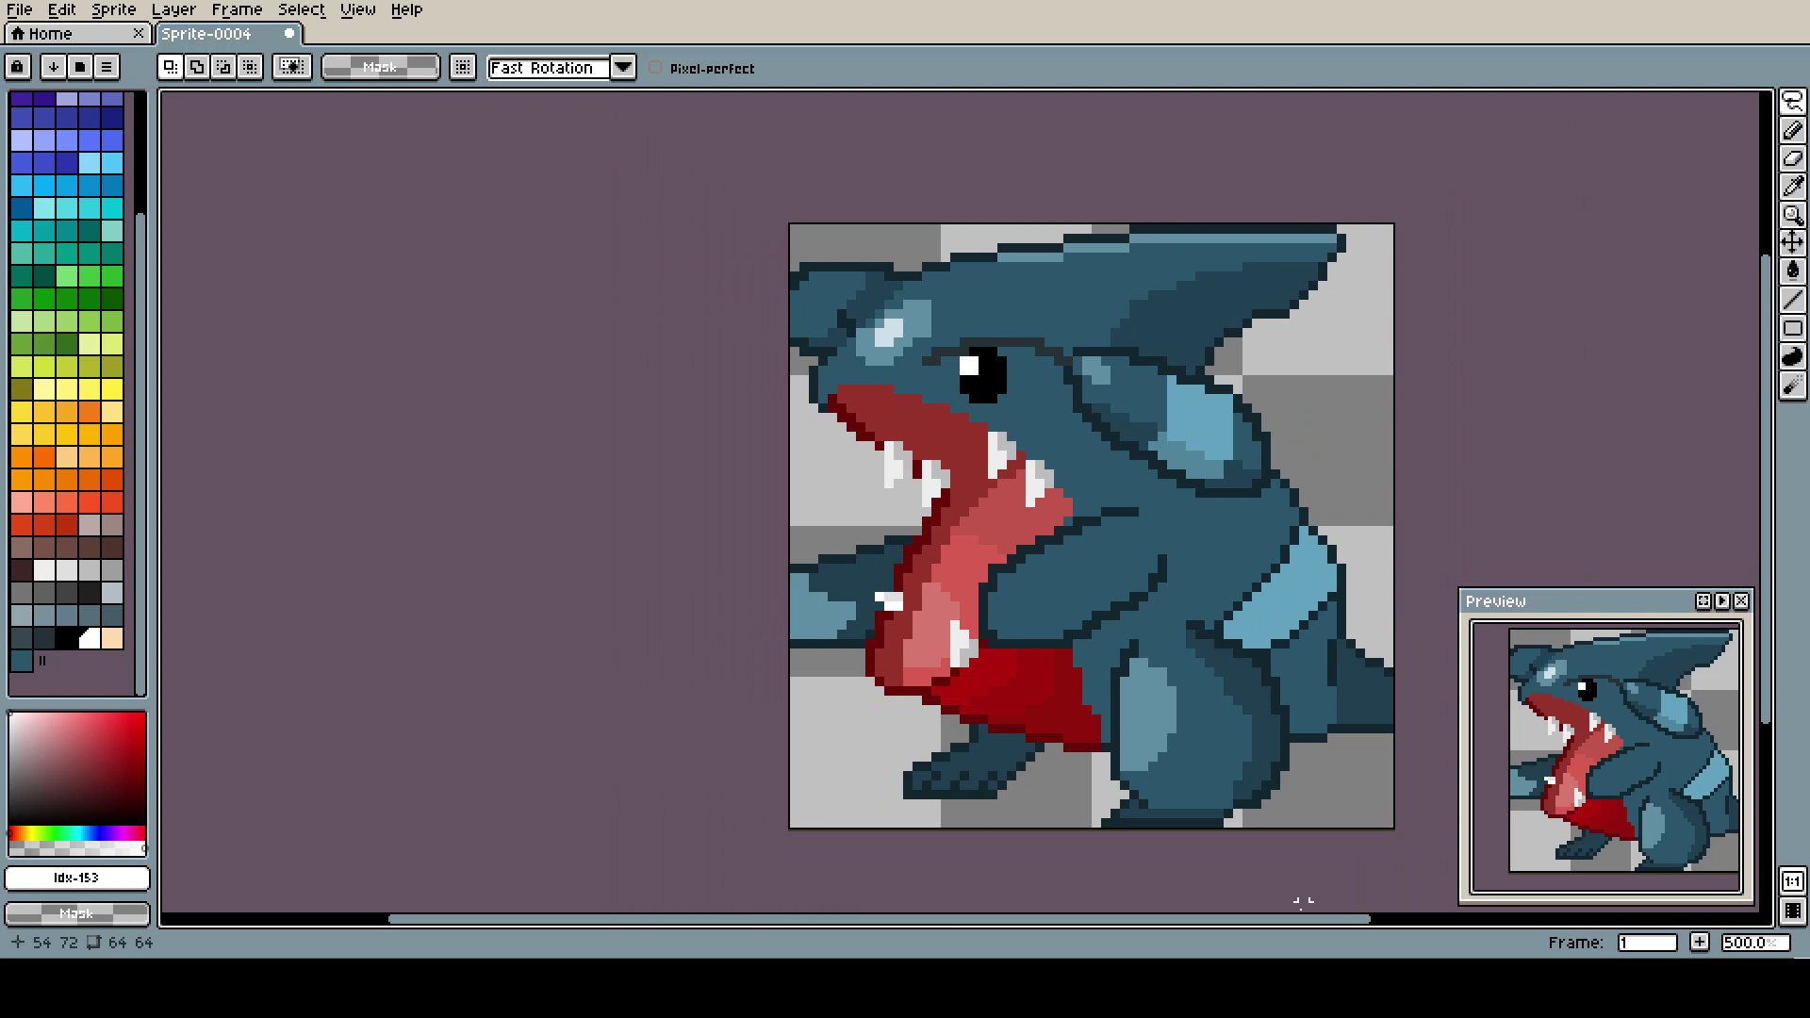Open the Frame menu

pyautogui.click(x=237, y=9)
